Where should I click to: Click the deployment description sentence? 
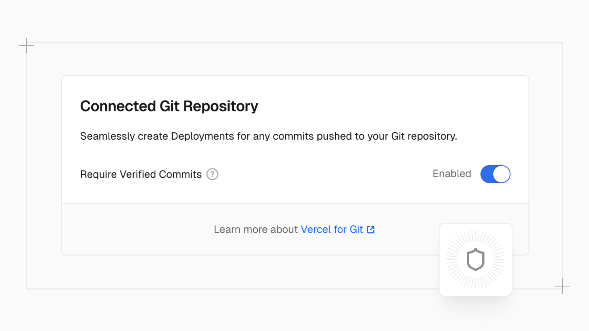coord(268,136)
